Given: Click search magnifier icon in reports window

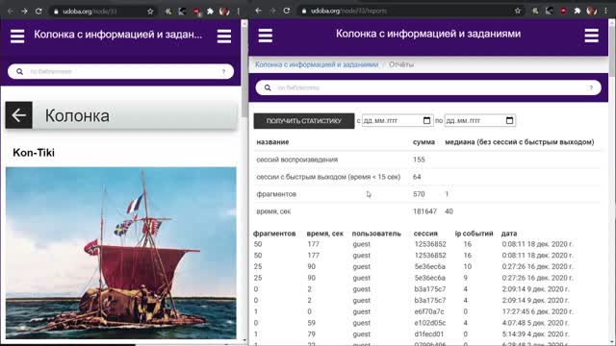Looking at the screenshot, I should pos(268,87).
